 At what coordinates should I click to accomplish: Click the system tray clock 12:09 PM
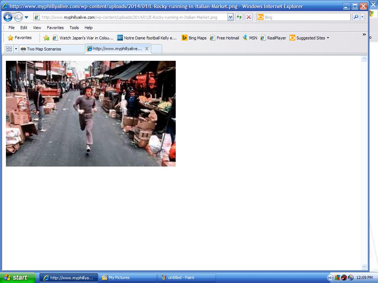(364, 277)
